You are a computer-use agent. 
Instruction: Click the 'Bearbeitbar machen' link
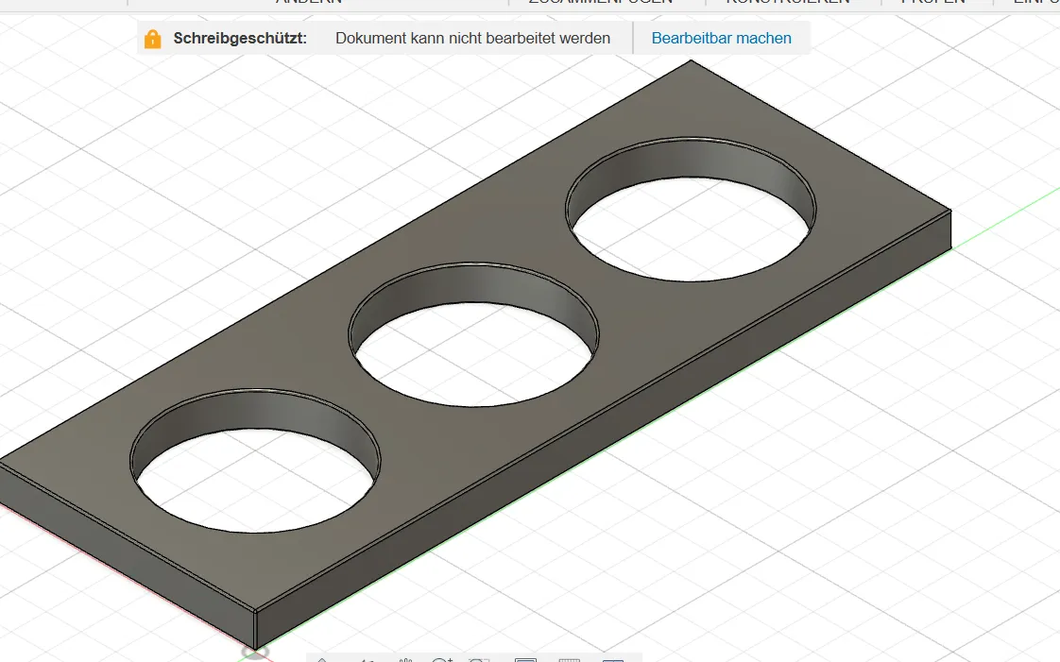pyautogui.click(x=721, y=39)
